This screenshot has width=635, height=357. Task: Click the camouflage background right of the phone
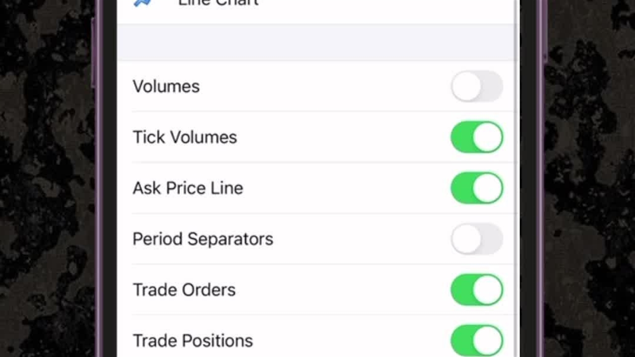tap(590, 178)
